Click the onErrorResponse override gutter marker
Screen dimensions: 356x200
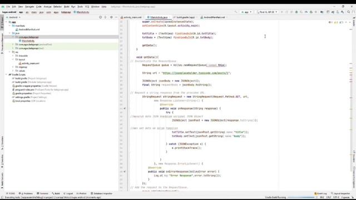click(125, 172)
